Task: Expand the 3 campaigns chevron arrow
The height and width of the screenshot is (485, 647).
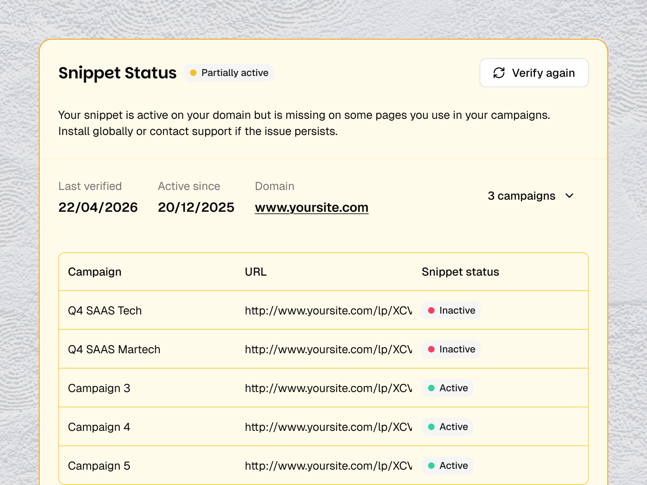Action: (x=569, y=196)
